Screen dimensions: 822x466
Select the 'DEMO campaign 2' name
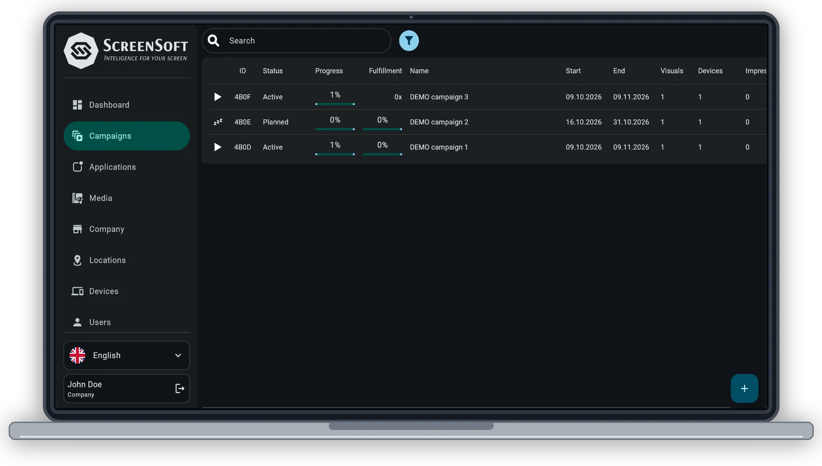click(439, 122)
